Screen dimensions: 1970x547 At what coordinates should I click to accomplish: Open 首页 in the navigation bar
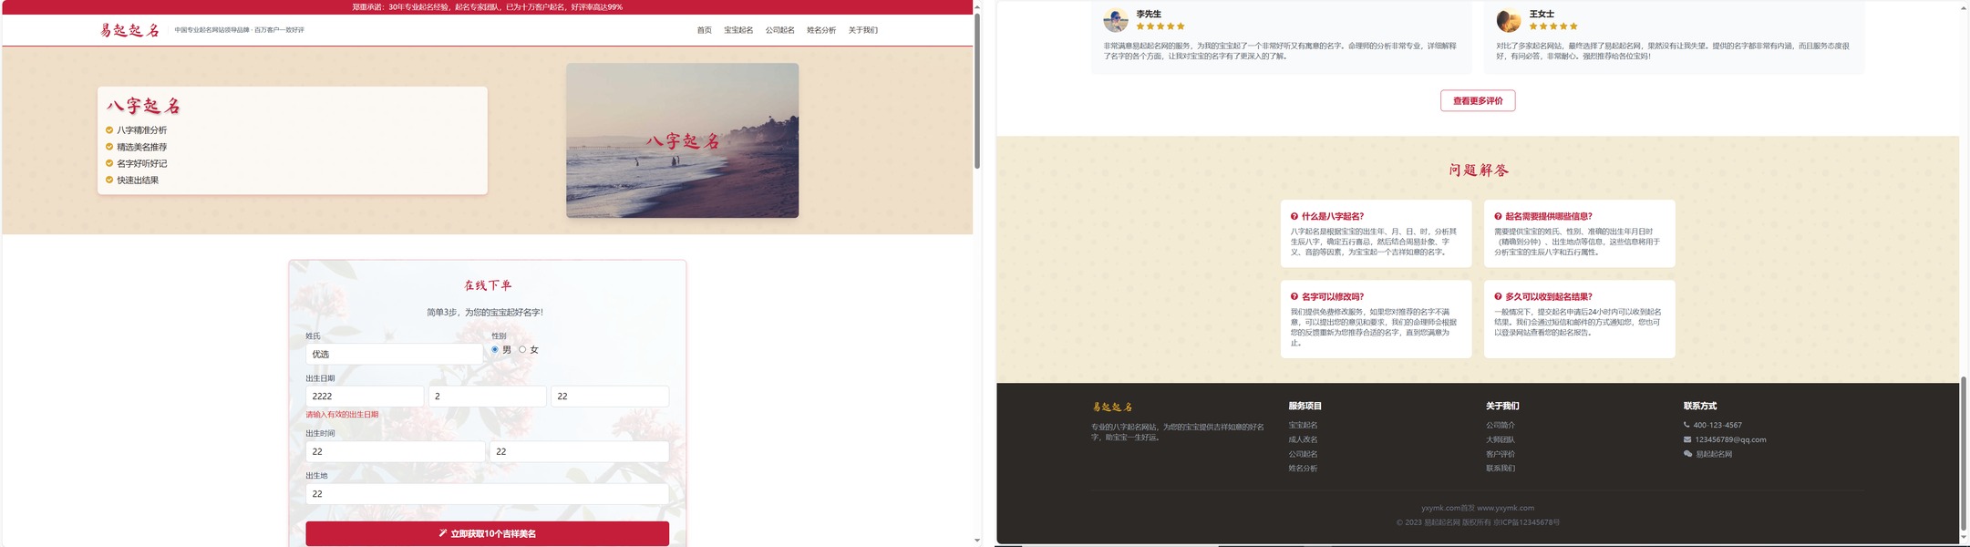[705, 30]
